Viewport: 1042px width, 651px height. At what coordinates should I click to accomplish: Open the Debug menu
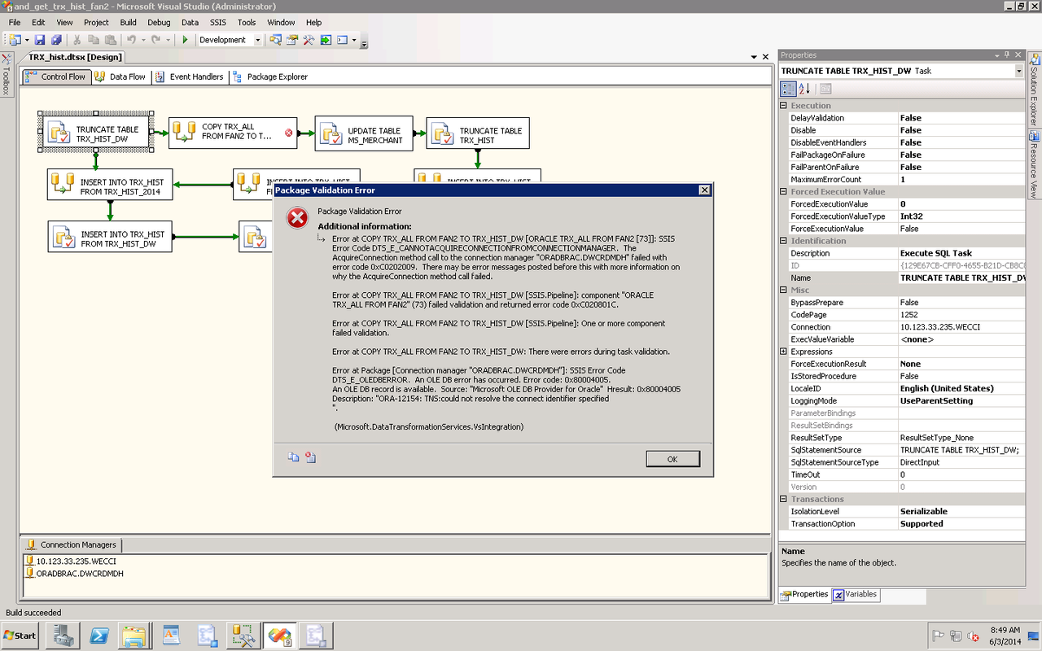(x=160, y=23)
